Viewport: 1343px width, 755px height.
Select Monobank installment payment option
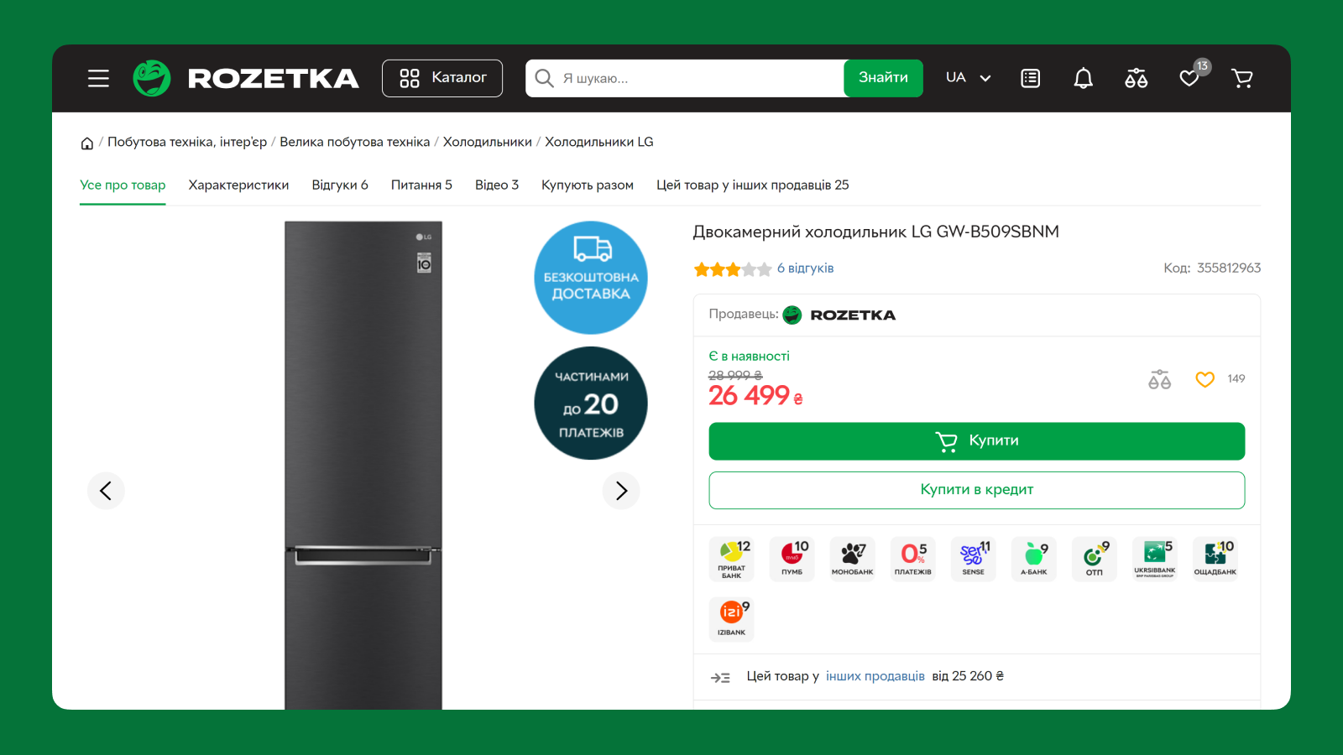tap(852, 559)
